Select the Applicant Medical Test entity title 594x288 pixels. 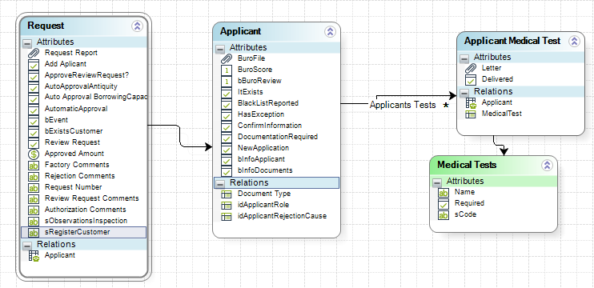(x=512, y=41)
